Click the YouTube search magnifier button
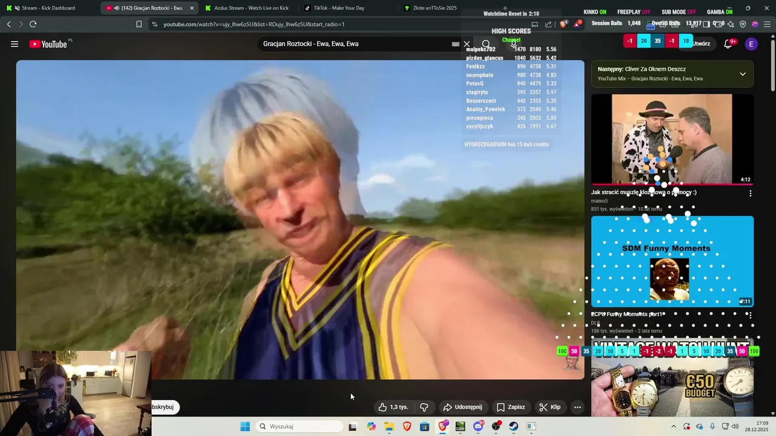 (486, 44)
